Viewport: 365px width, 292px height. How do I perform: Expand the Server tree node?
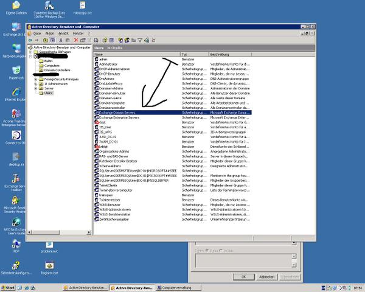tap(36, 88)
